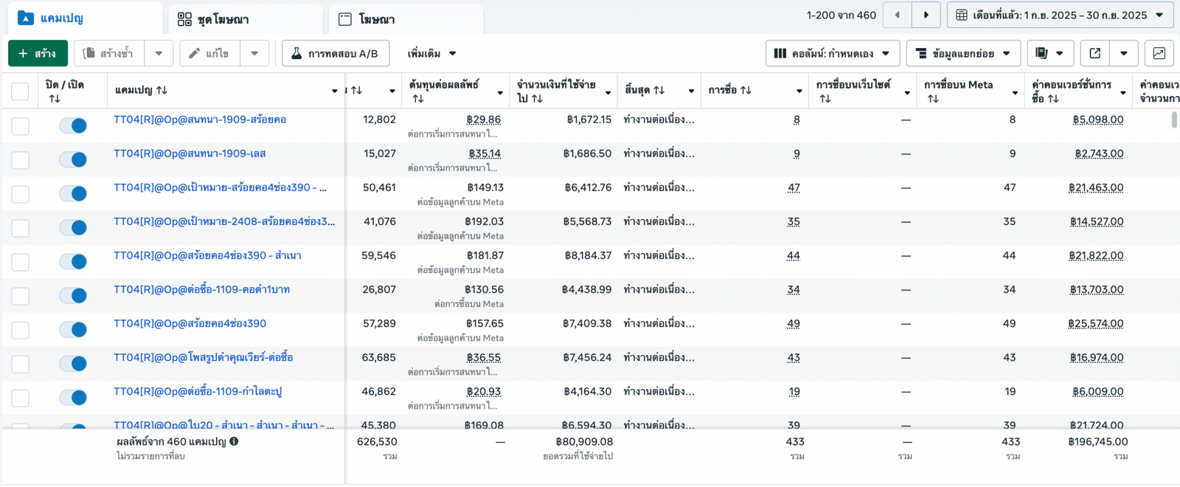
Task: Open campaign link สร้อยคอ4ช่อง390 - สำเนา
Action: coord(207,255)
